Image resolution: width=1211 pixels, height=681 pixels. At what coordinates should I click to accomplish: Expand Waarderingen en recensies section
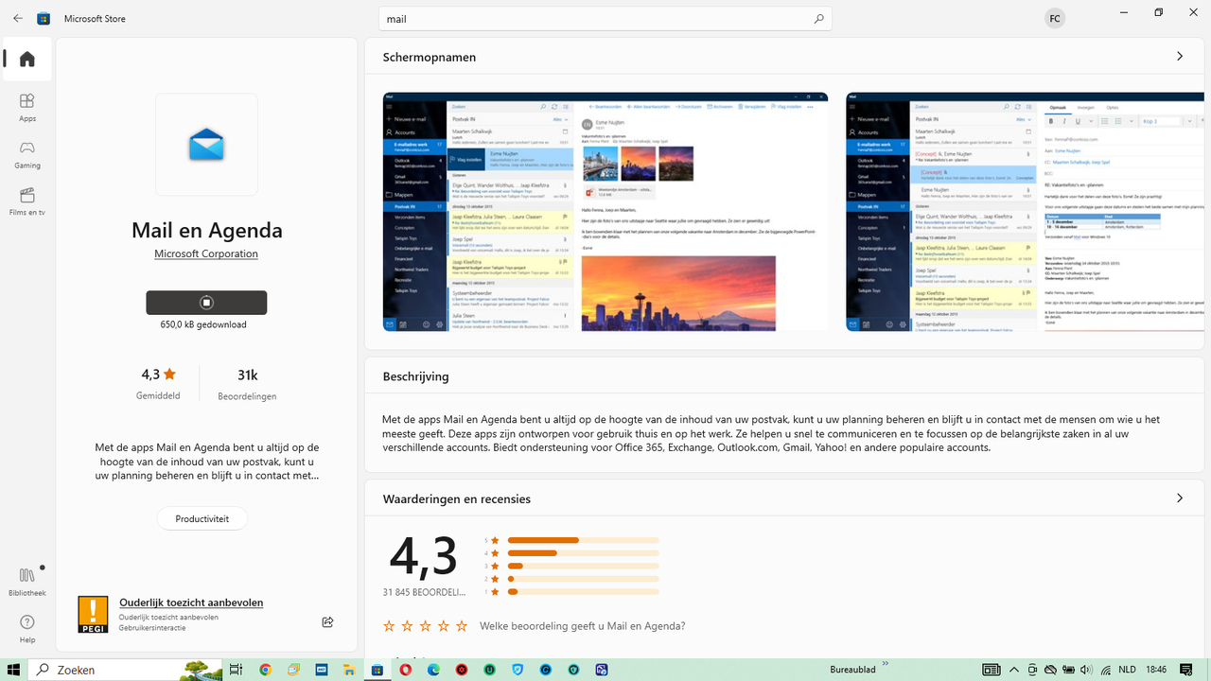1179,498
